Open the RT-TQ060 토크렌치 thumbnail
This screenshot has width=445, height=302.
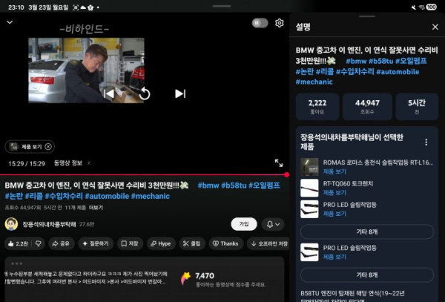coord(309,188)
